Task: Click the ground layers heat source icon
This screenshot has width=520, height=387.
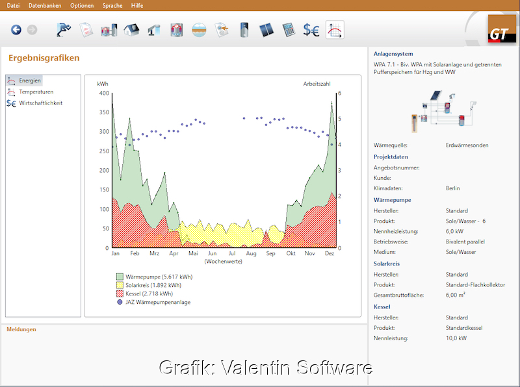Action: (200, 29)
